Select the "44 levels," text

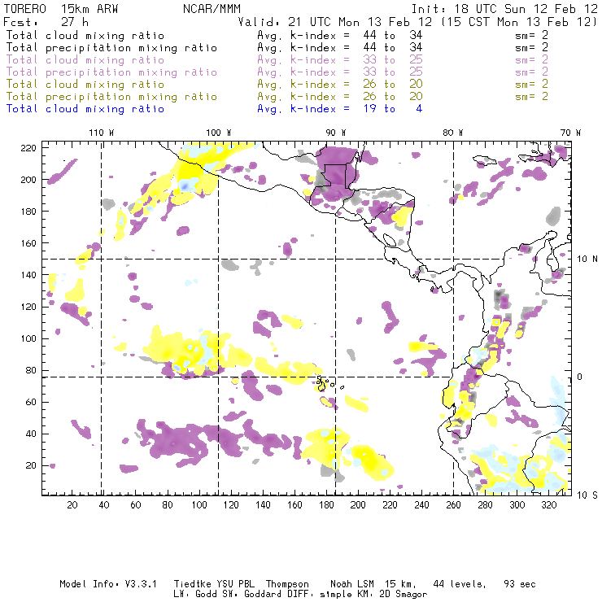click(x=460, y=584)
